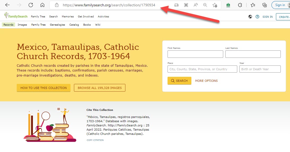
Task: Open the app-available device icon in address bar
Action: 177,5
